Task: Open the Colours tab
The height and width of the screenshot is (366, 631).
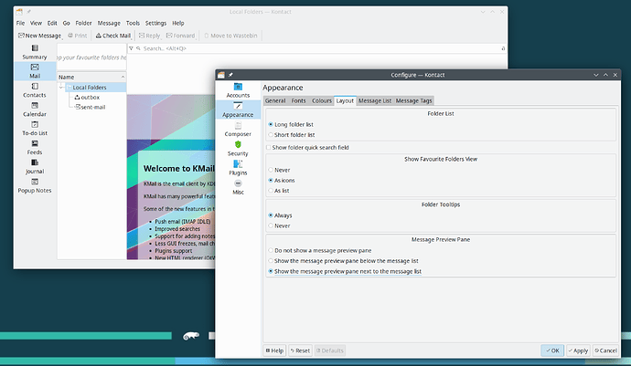Action: click(x=322, y=100)
